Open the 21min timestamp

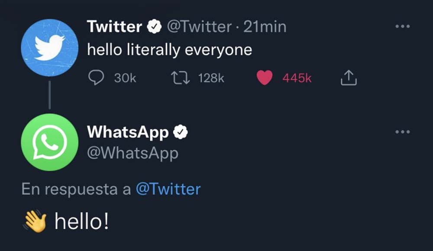tap(265, 27)
